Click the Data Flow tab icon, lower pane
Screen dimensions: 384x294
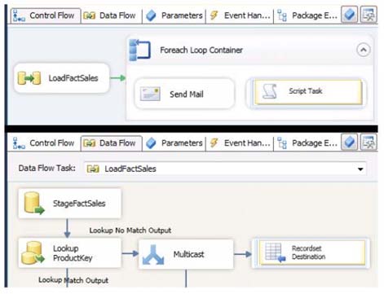89,143
